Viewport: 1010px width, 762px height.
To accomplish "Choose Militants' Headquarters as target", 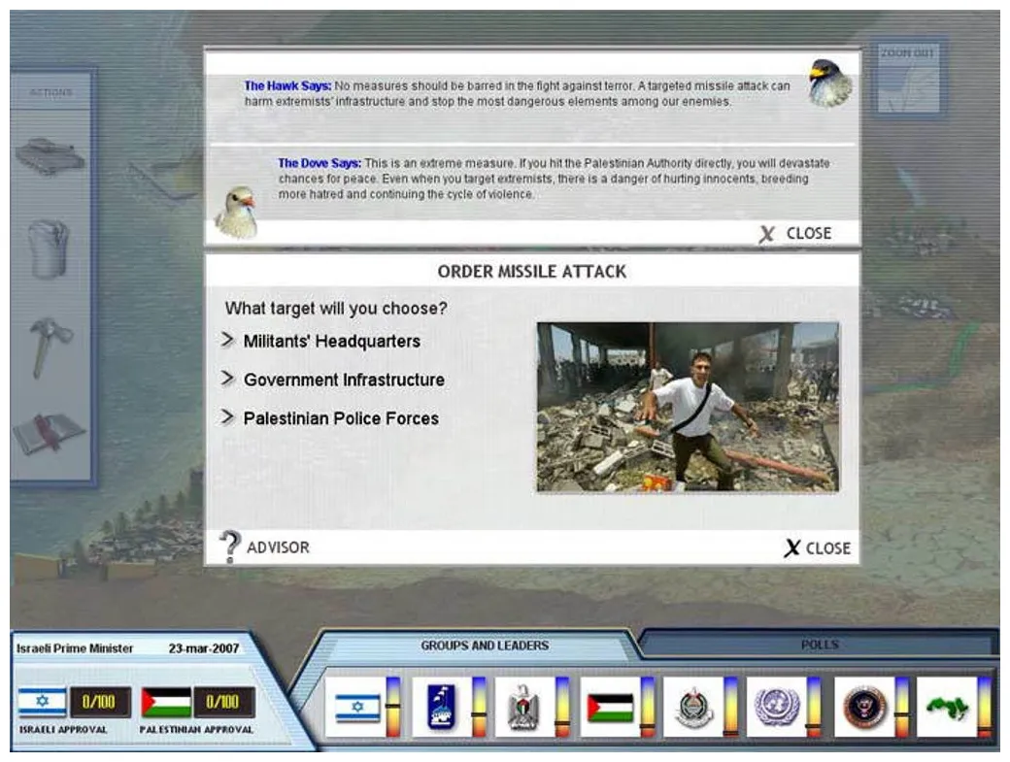I will [x=331, y=342].
